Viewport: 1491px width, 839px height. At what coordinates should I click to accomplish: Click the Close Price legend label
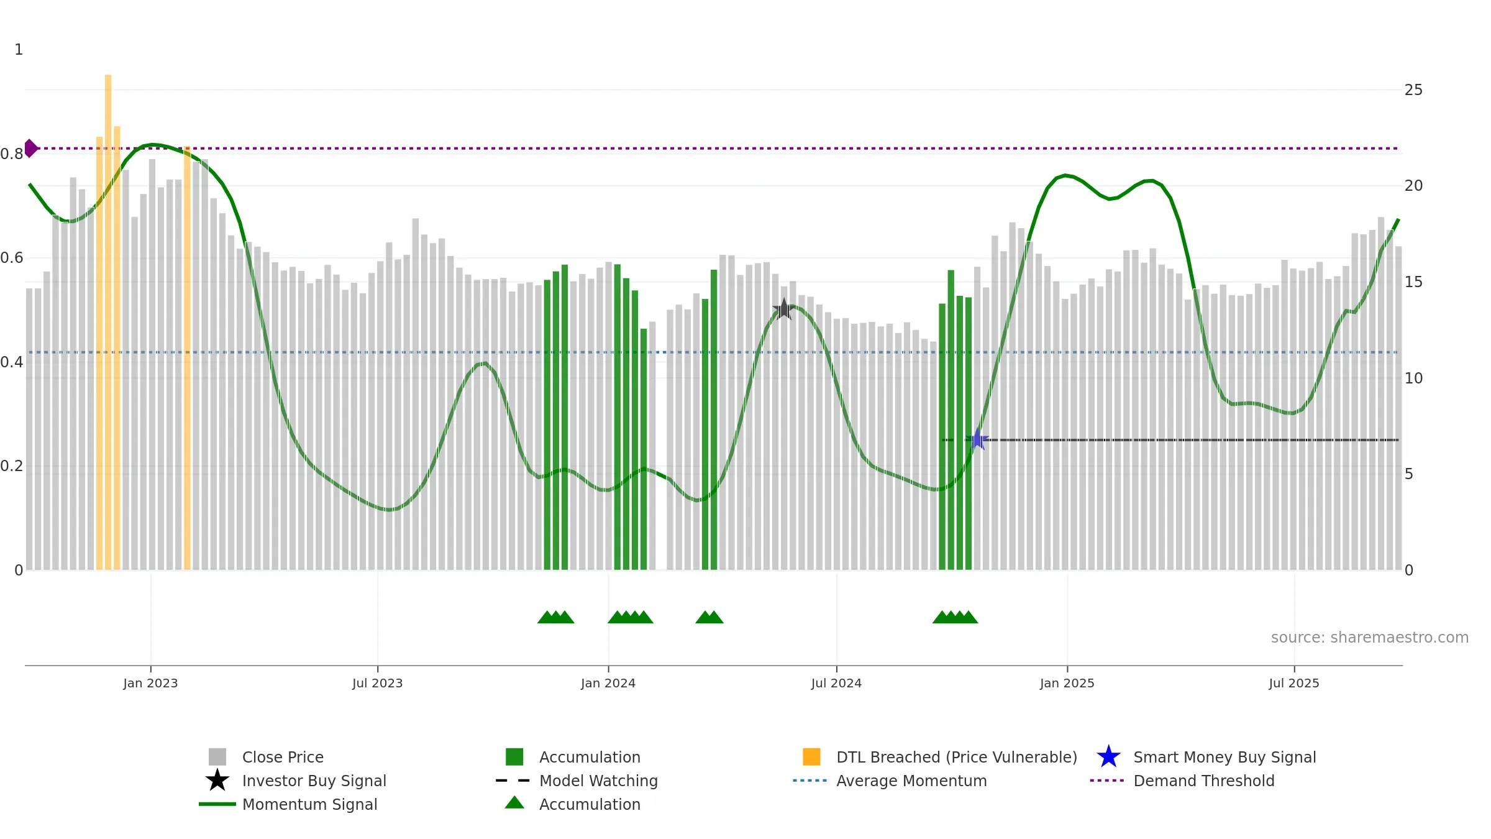tap(283, 757)
